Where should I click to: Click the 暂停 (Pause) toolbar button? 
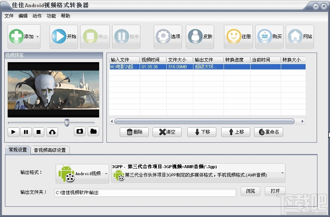tap(126, 36)
